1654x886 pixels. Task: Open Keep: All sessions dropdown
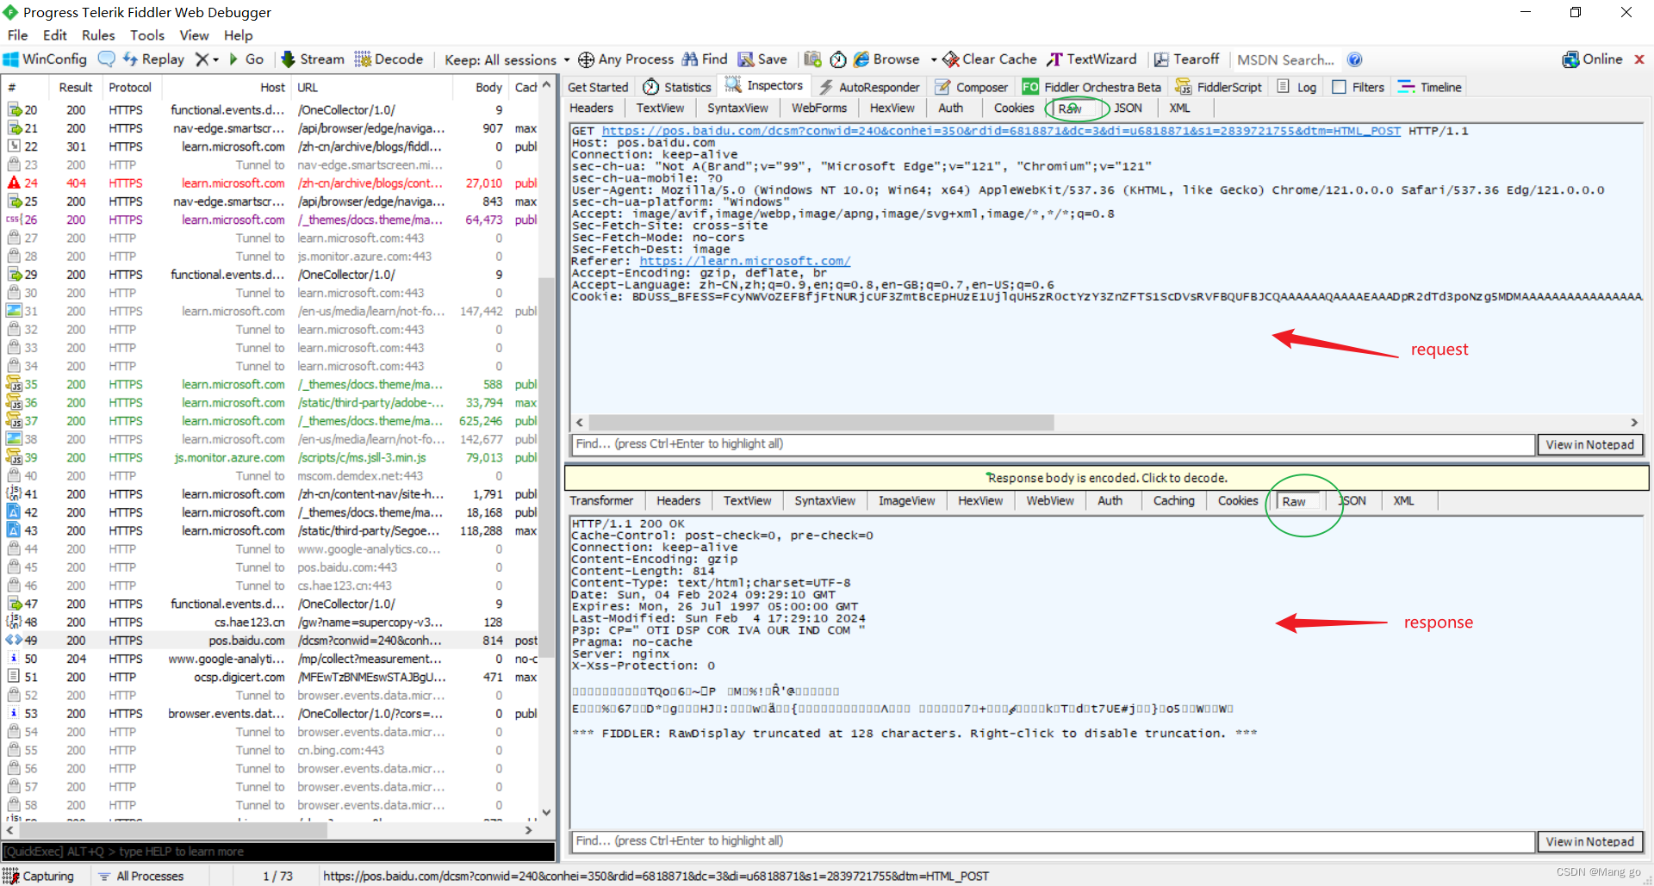pos(507,59)
